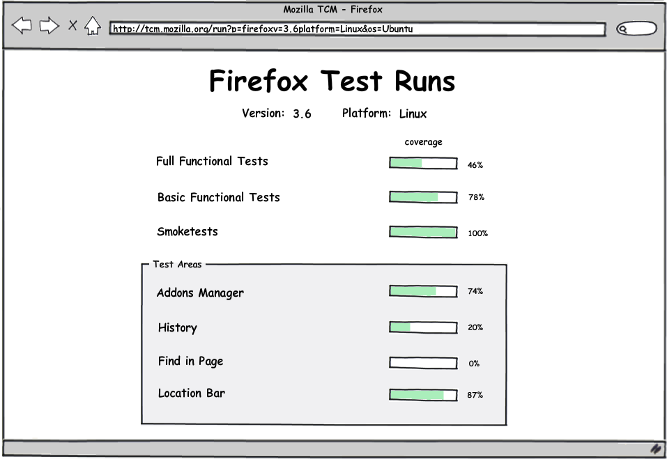The width and height of the screenshot is (667, 459).
Task: Click Addons Manager coverage bar
Action: point(423,291)
